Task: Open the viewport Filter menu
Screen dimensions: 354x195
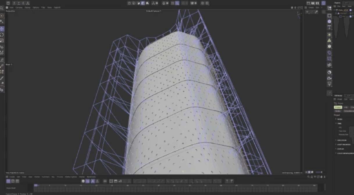Action: coord(43,7)
